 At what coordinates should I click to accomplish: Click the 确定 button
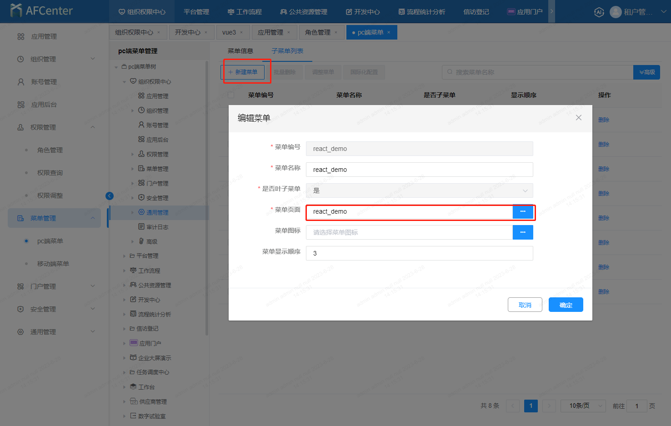click(x=566, y=305)
